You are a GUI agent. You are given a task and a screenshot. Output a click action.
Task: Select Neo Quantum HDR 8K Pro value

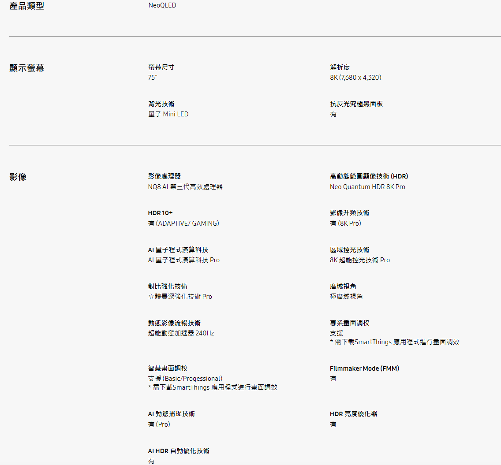tap(367, 186)
